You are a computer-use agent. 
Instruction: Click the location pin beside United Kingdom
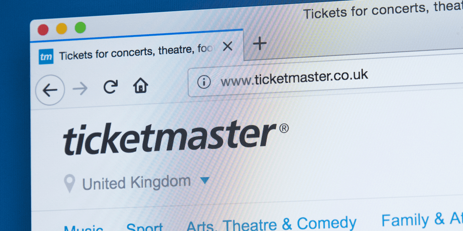(69, 183)
